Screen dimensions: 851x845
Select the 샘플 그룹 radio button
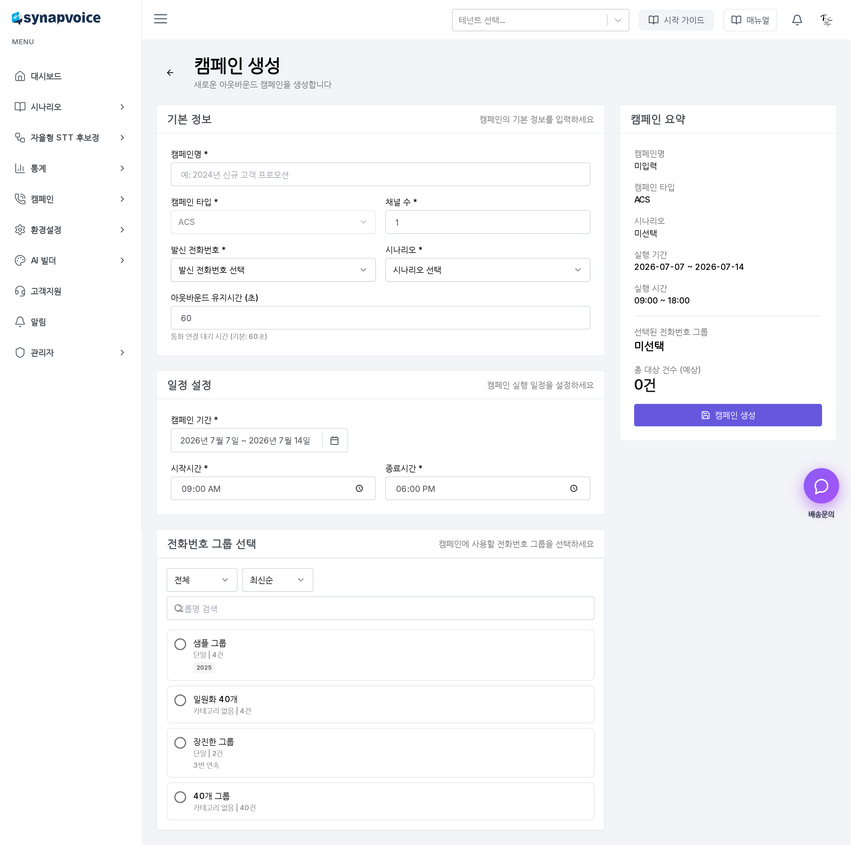pyautogui.click(x=180, y=644)
